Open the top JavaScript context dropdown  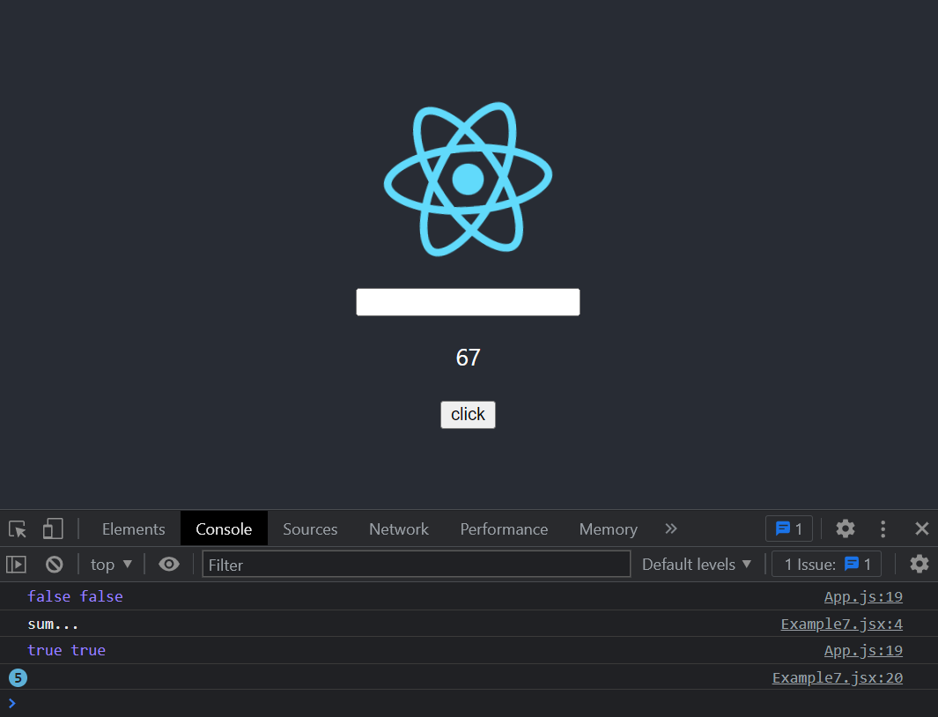click(x=111, y=564)
